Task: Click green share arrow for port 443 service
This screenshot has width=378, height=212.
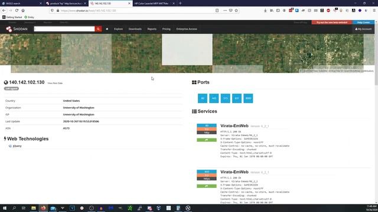Action: pyautogui.click(x=207, y=186)
